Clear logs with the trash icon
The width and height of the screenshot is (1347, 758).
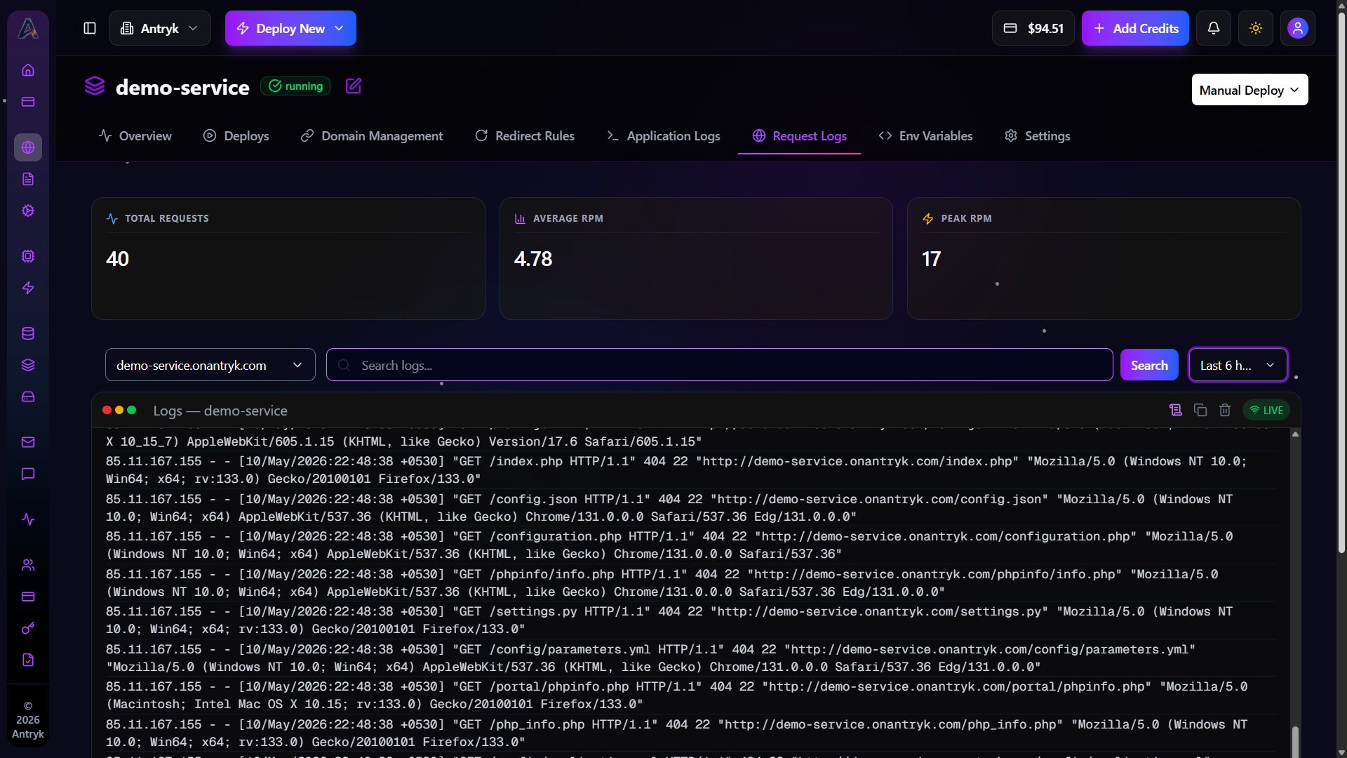pyautogui.click(x=1225, y=410)
